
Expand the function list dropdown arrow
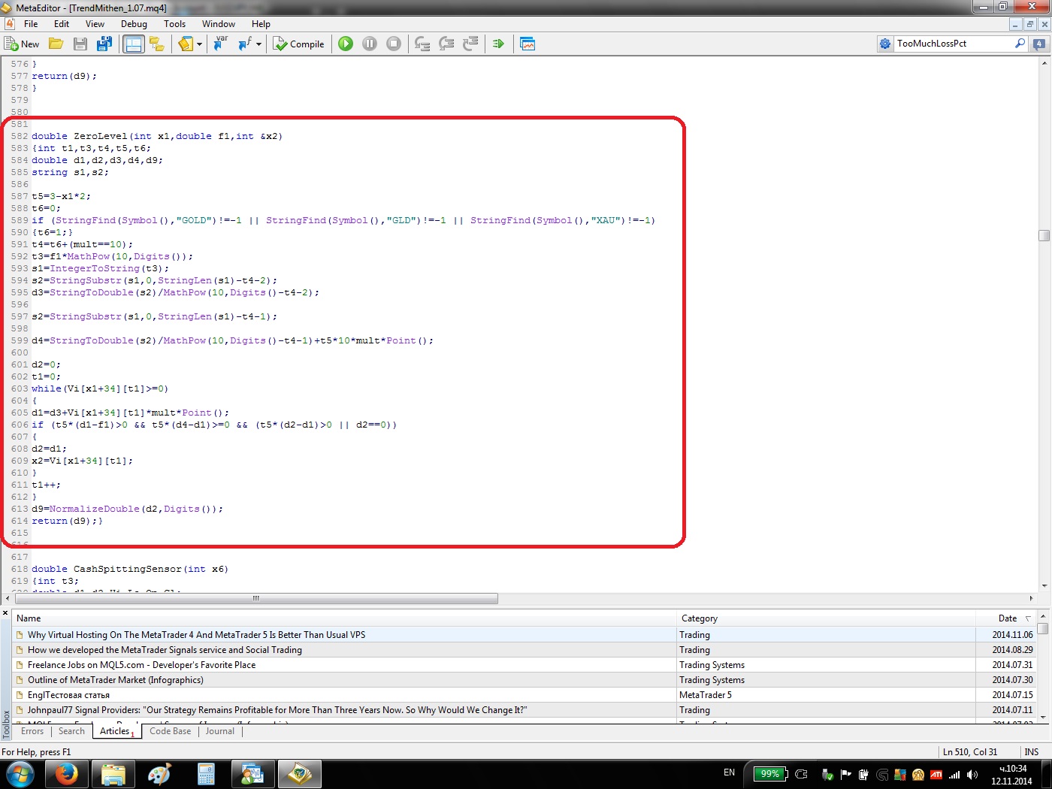tap(258, 44)
